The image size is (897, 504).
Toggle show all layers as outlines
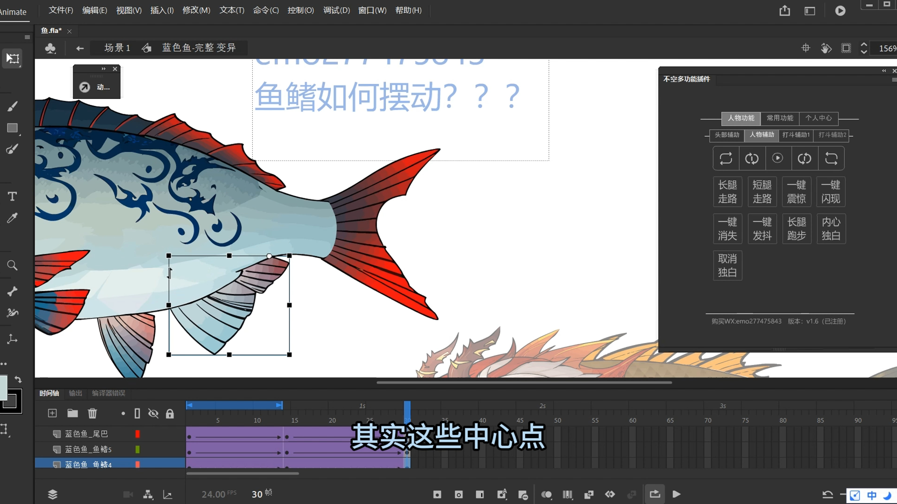point(137,413)
